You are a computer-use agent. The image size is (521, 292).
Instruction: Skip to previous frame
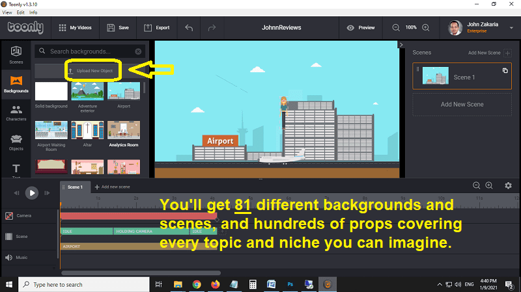[16, 192]
